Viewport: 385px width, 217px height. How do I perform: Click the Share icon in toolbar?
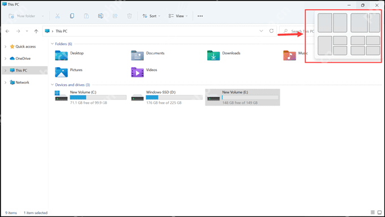[115, 16]
